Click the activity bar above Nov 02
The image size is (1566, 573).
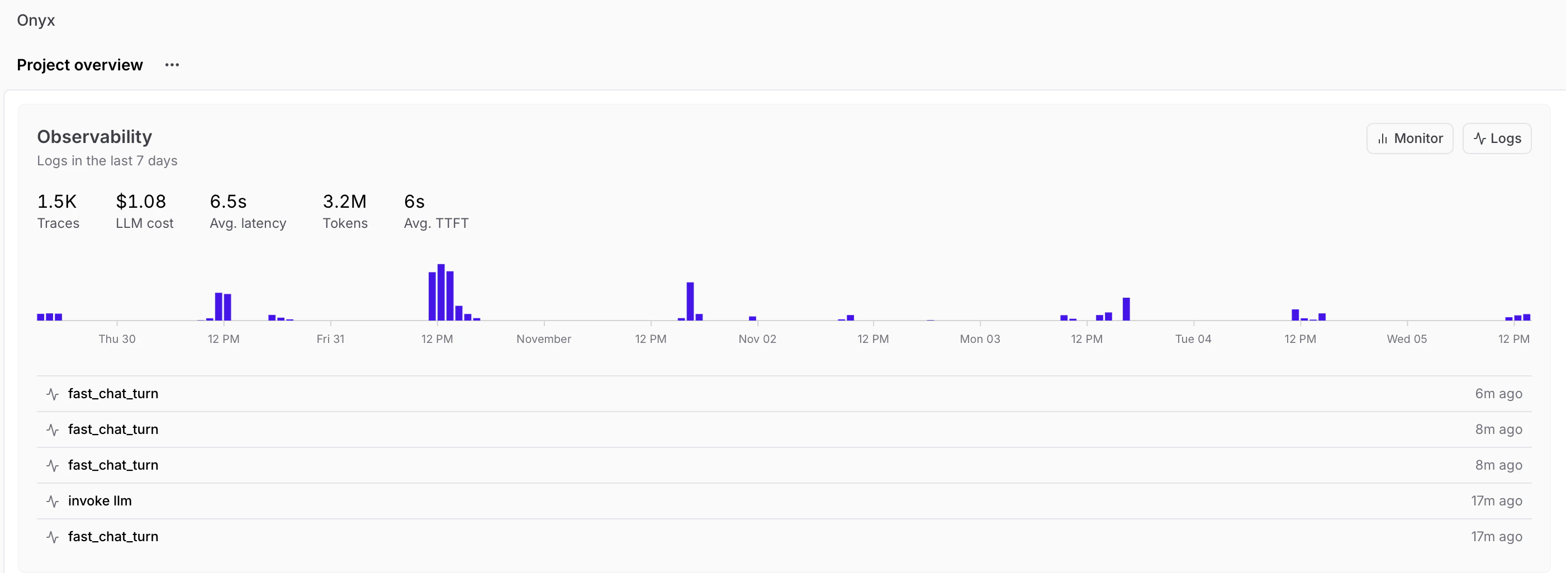click(x=752, y=317)
